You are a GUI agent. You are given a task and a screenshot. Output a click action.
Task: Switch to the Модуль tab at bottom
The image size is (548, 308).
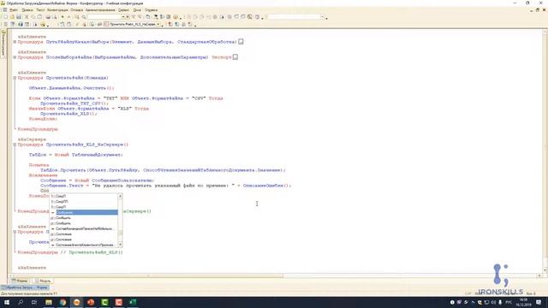pos(43,281)
